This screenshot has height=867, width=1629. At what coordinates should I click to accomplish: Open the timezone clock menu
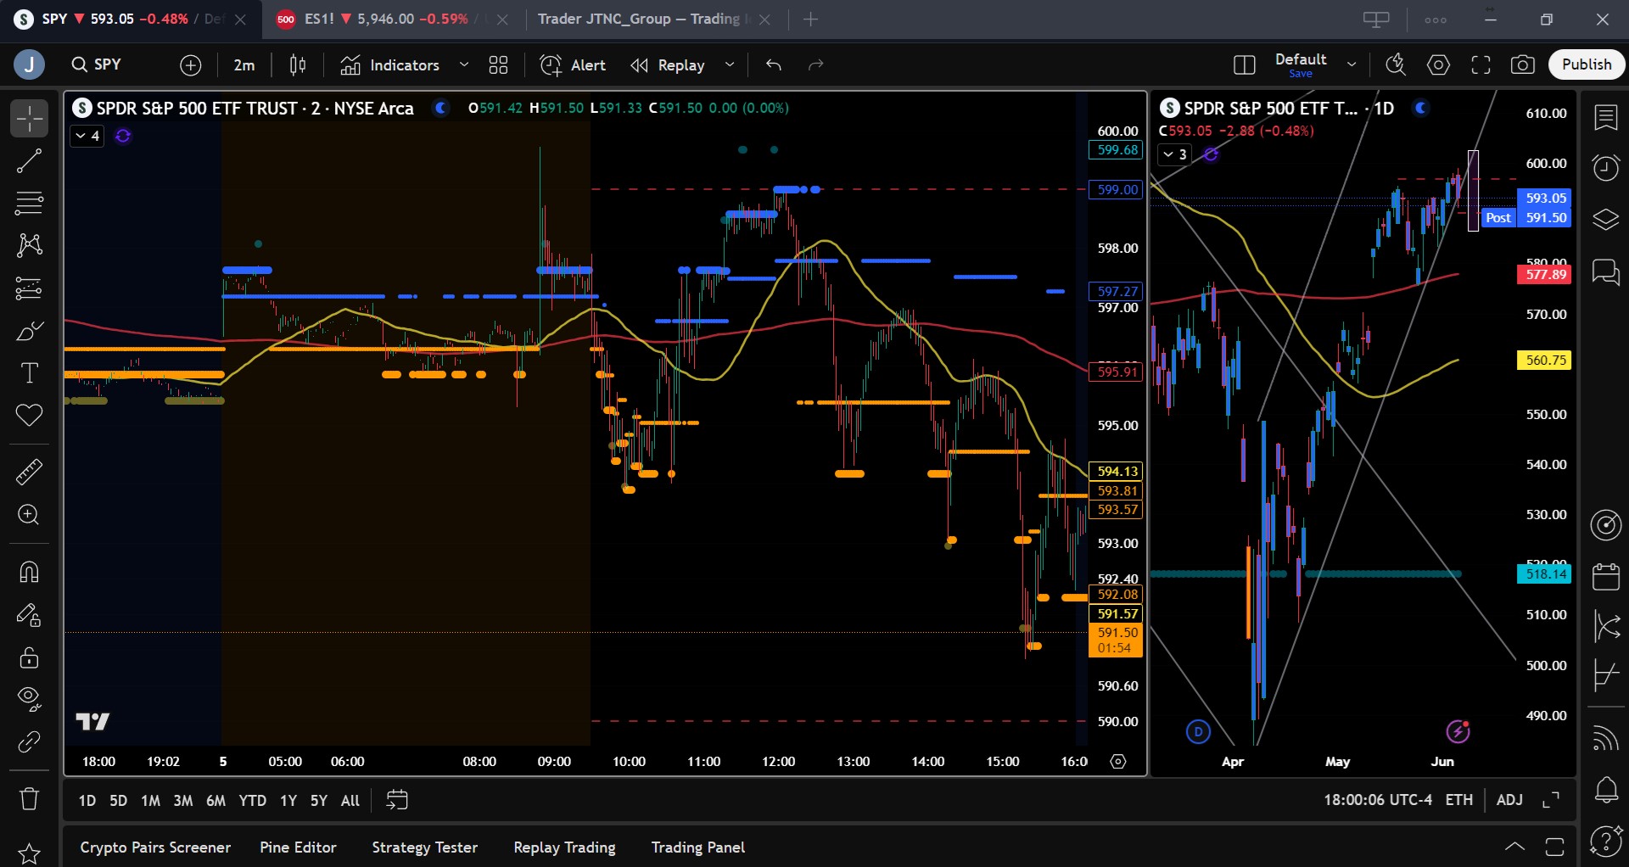coord(1378,800)
